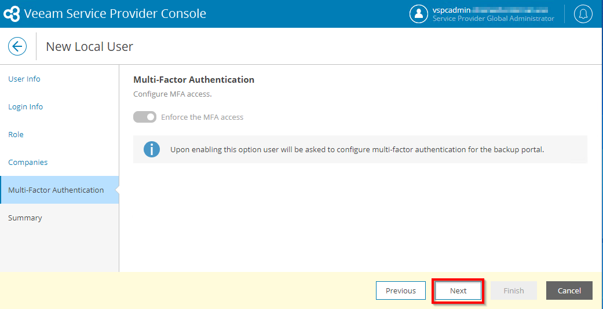Open the Login Info step
This screenshot has width=603, height=309.
tap(25, 107)
